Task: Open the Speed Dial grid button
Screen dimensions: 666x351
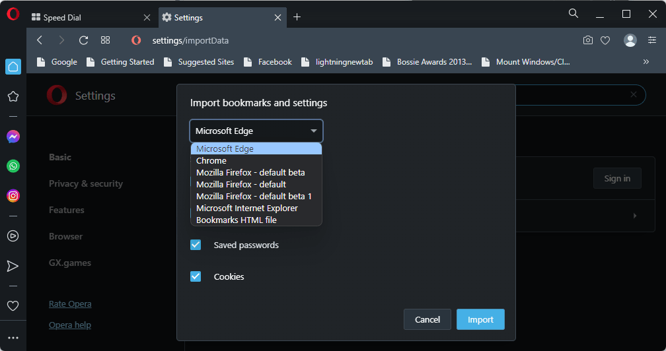Action: click(105, 40)
